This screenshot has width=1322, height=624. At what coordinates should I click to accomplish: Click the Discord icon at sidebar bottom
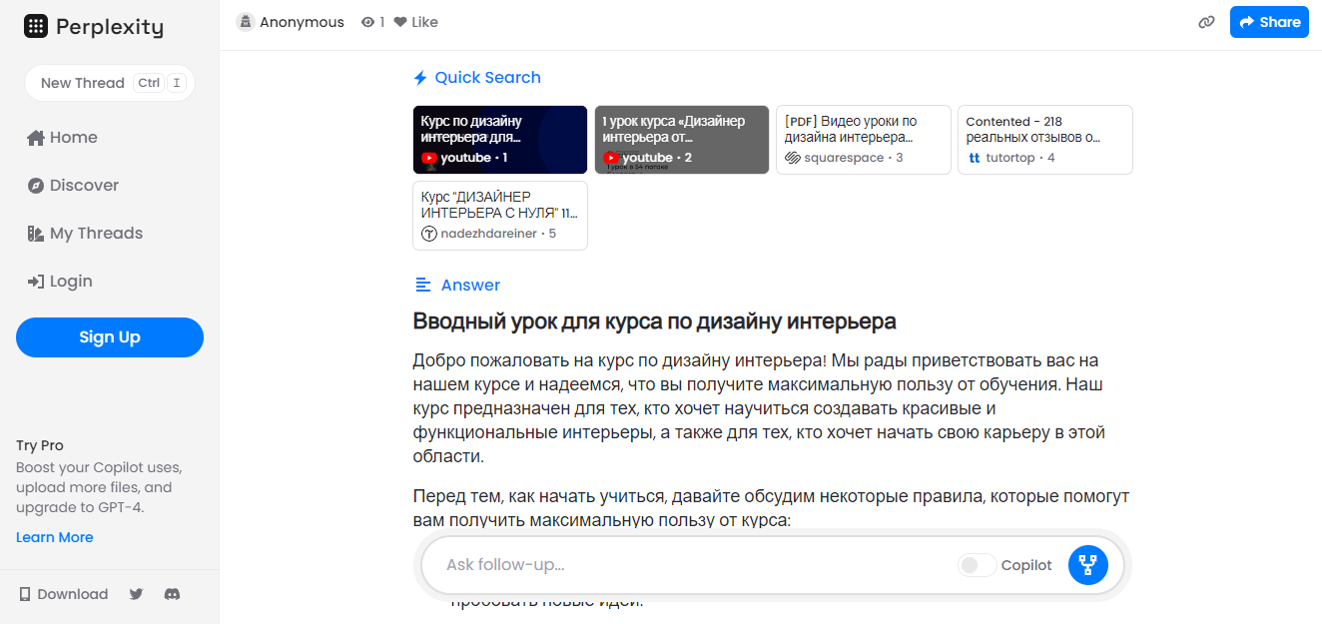172,594
